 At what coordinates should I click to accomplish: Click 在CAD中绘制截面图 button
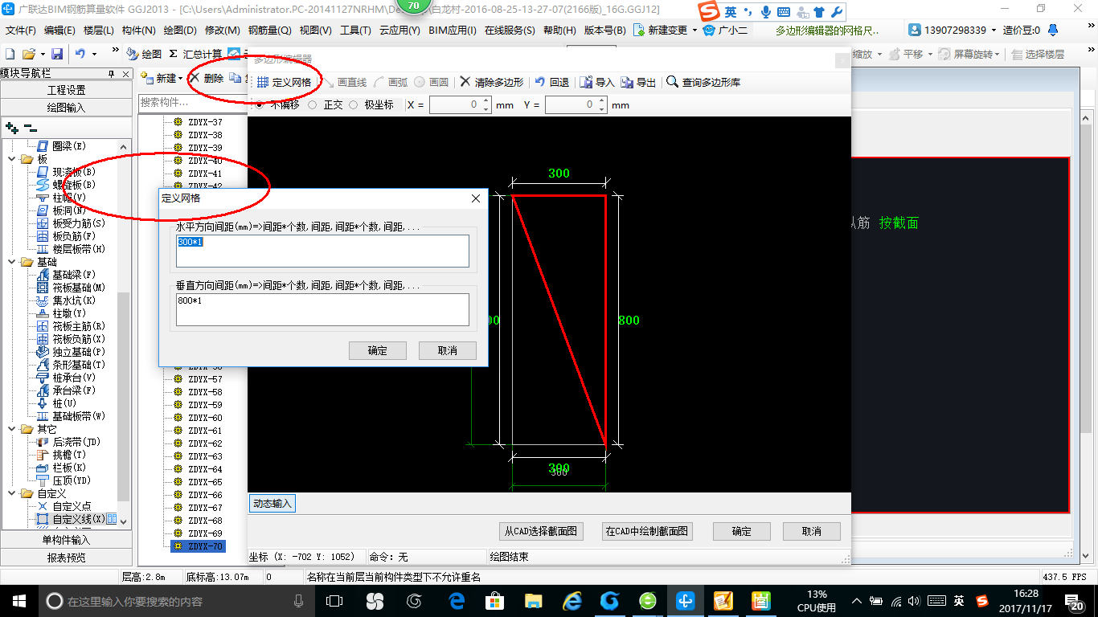[647, 531]
